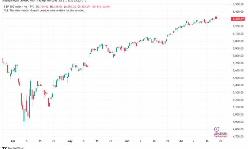Click the 4,900.00 price axis label
Image resolution: width=248 pixels, height=149 pixels.
click(x=238, y=122)
